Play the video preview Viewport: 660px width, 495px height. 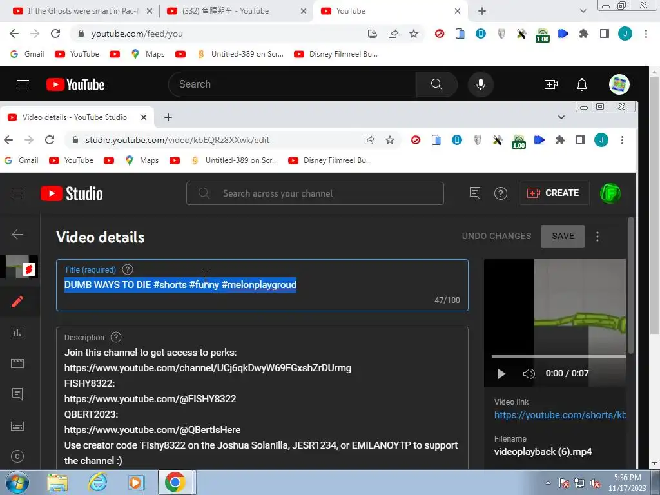(501, 373)
